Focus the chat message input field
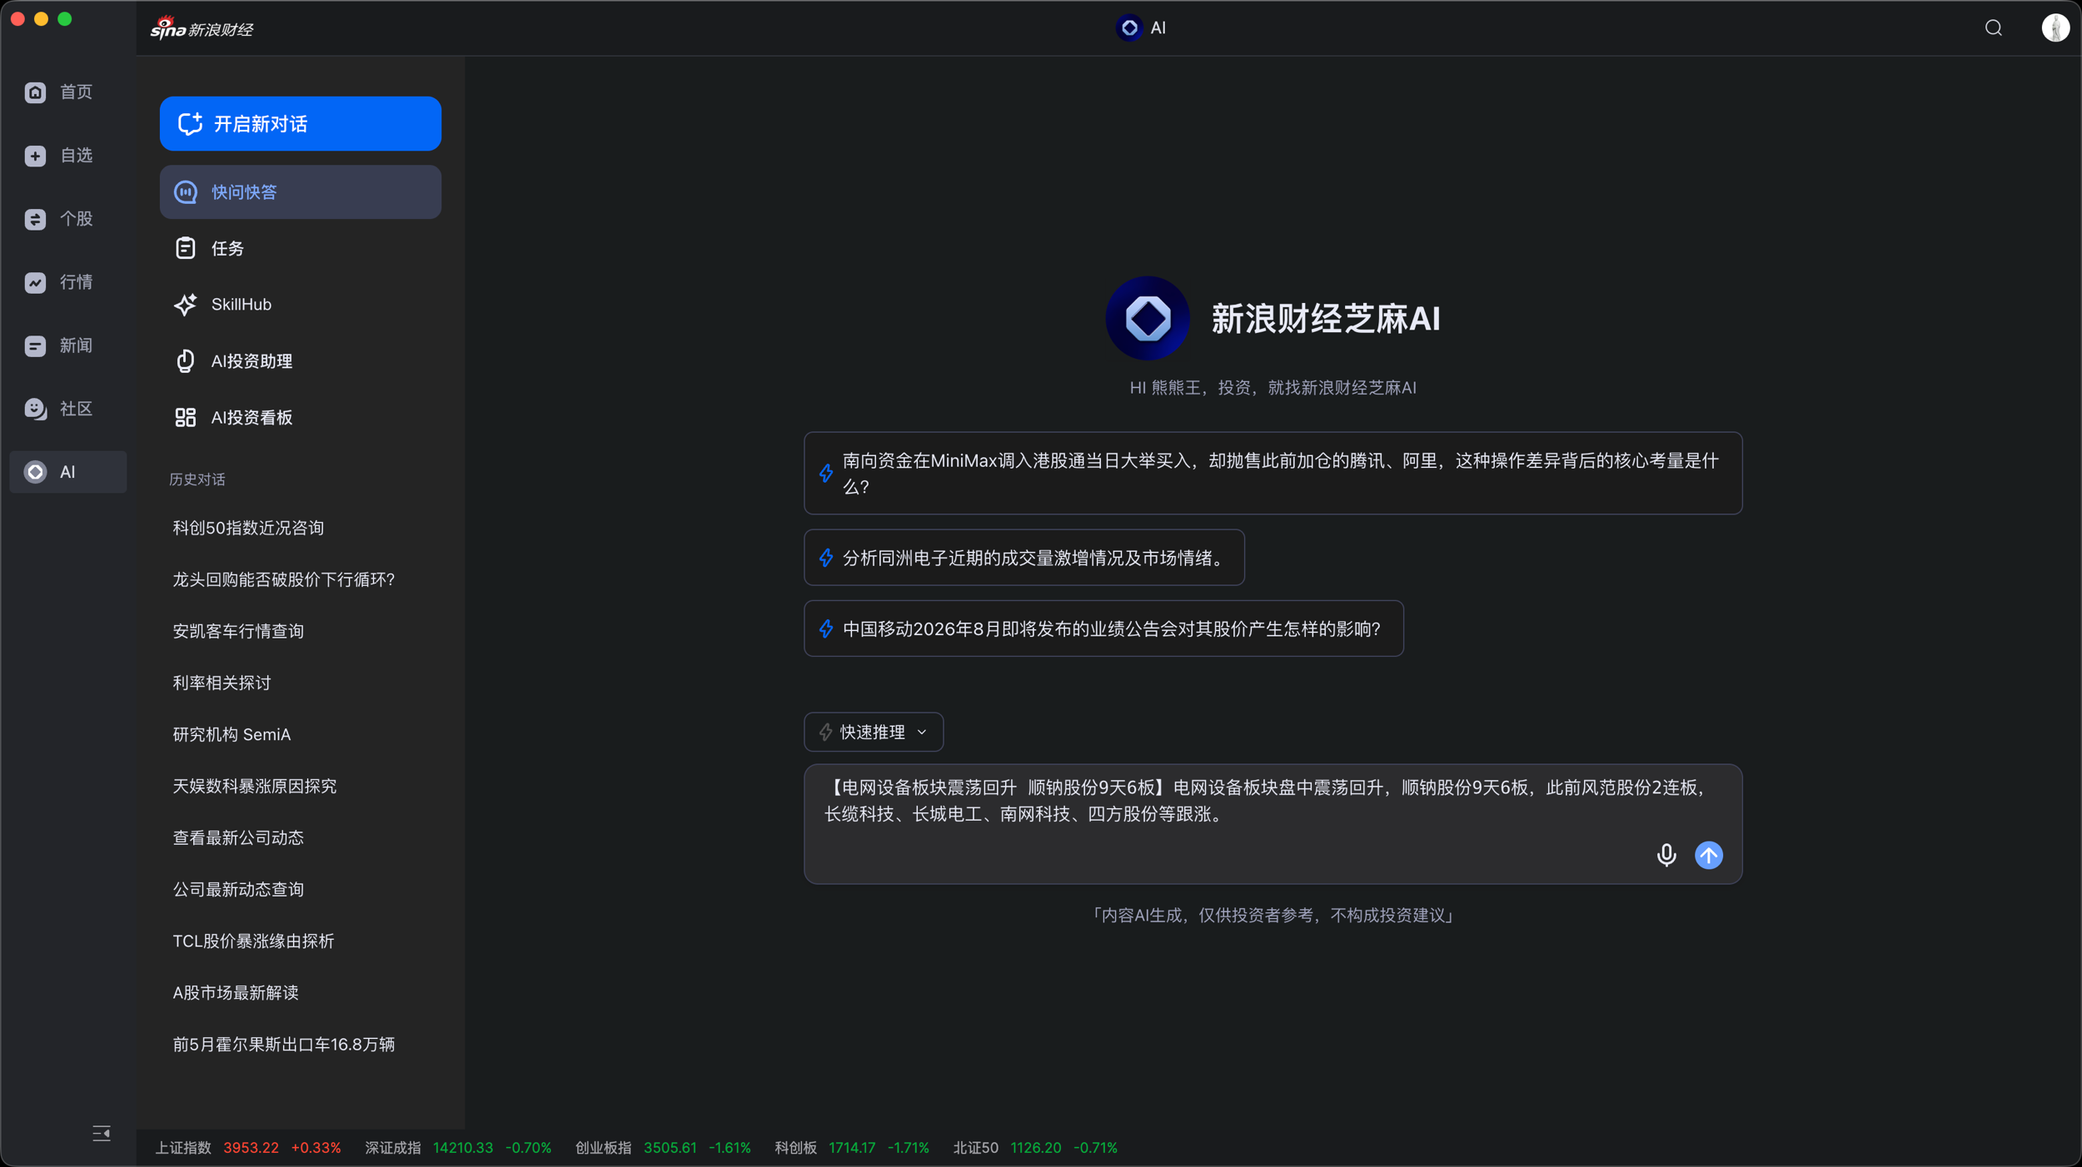2082x1167 pixels. pos(1273,824)
